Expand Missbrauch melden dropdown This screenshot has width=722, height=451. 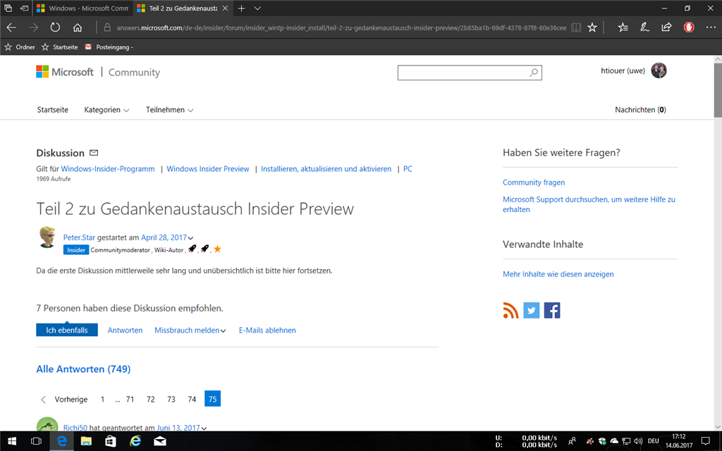pyautogui.click(x=224, y=331)
